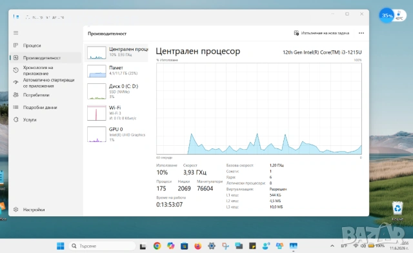Open Copilot from the taskbar
Screen dimensions: 413x253
[x=170, y=246]
